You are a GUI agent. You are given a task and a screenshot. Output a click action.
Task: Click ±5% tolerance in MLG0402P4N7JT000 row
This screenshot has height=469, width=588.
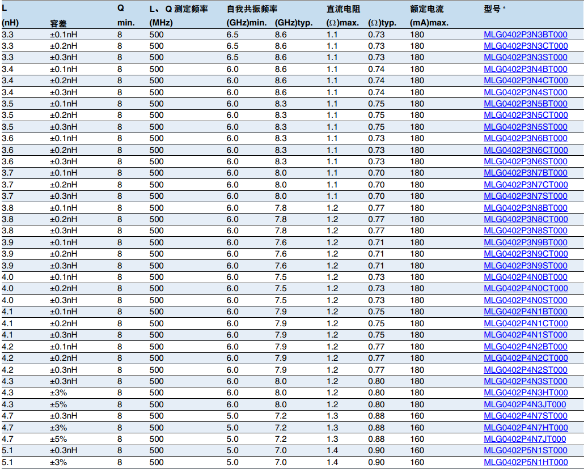coord(58,439)
